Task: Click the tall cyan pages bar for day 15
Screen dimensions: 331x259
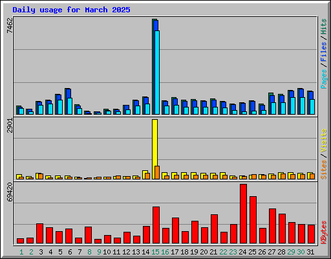Action: click(157, 73)
